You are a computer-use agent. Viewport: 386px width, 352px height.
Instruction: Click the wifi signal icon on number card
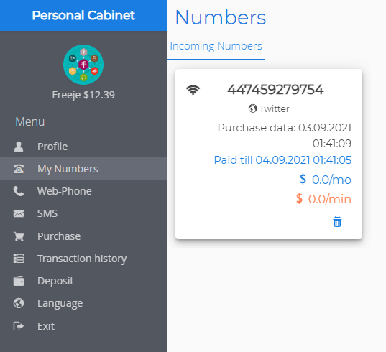(x=193, y=90)
